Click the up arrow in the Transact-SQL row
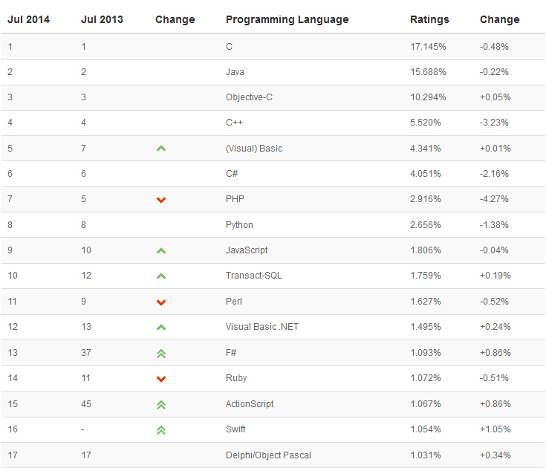 pyautogui.click(x=161, y=276)
